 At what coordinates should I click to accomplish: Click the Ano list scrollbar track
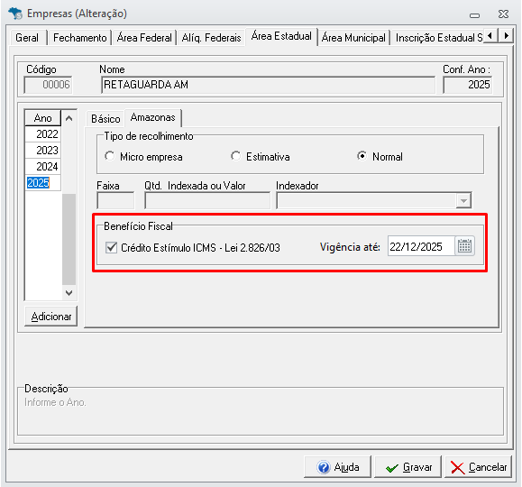click(x=69, y=239)
